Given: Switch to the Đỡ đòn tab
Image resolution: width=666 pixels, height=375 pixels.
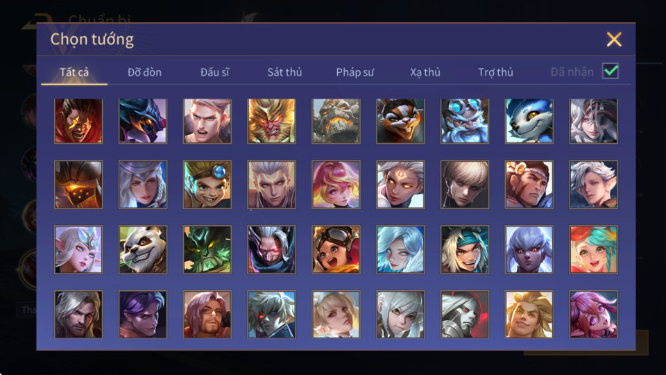Looking at the screenshot, I should tap(144, 72).
